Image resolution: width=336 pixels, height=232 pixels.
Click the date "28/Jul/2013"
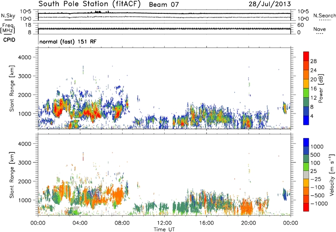click(x=270, y=4)
